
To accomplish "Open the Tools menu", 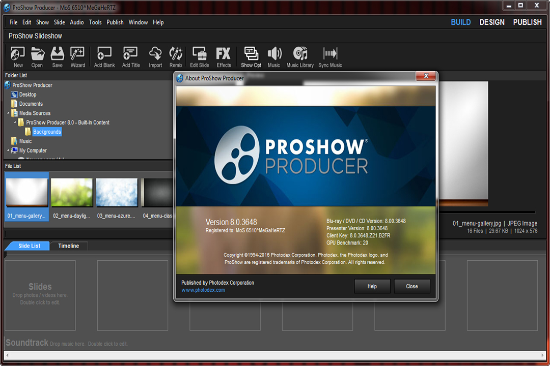I will click(x=95, y=22).
